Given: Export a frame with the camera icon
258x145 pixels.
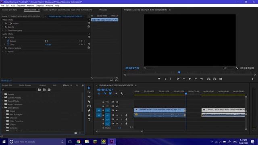Looking at the screenshot, I should click(x=221, y=79).
